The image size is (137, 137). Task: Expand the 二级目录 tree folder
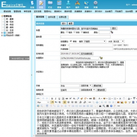[x=2, y=33]
